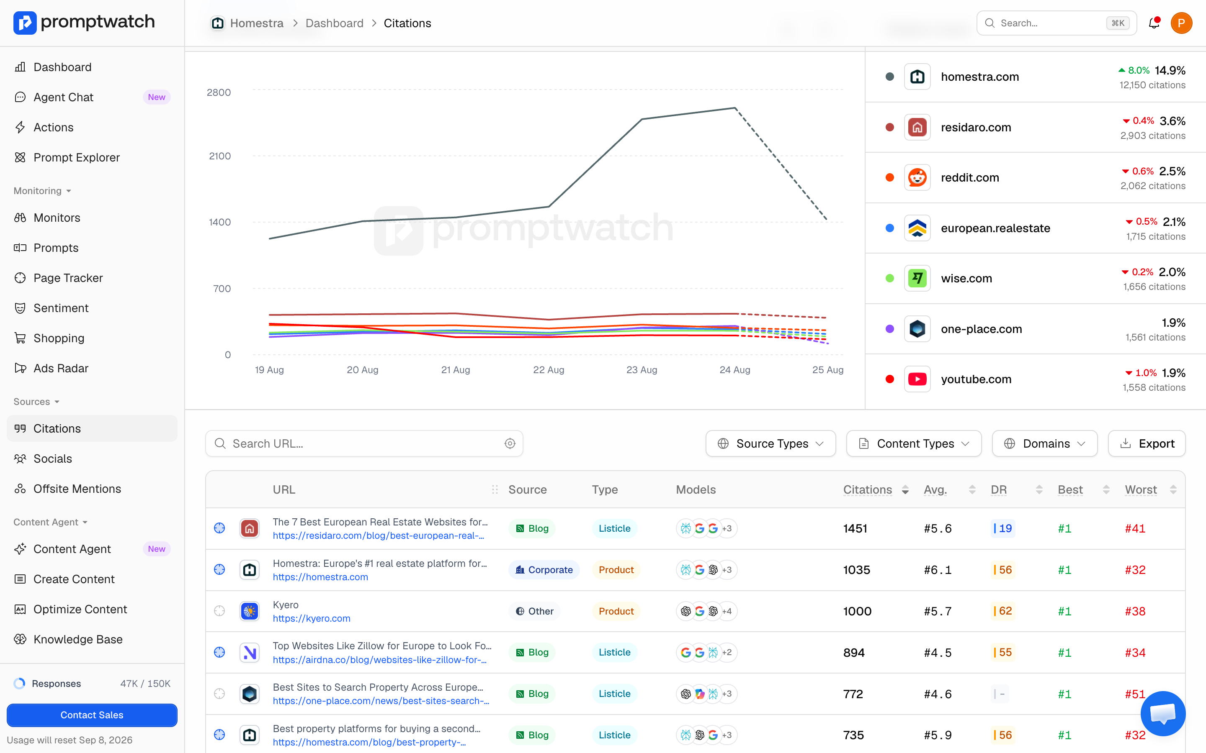Click the Corporate source badge
The image size is (1206, 753).
click(544, 570)
